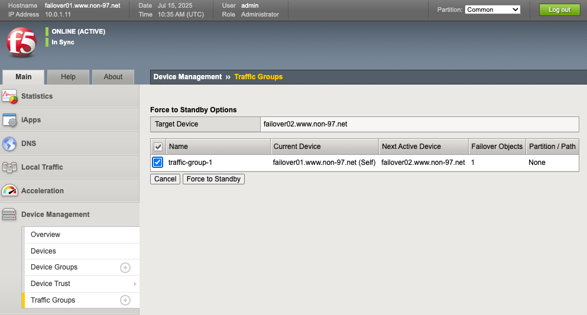Expand the Device Trust submenu arrow
Viewport: 587px width, 315px height.
[x=135, y=284]
